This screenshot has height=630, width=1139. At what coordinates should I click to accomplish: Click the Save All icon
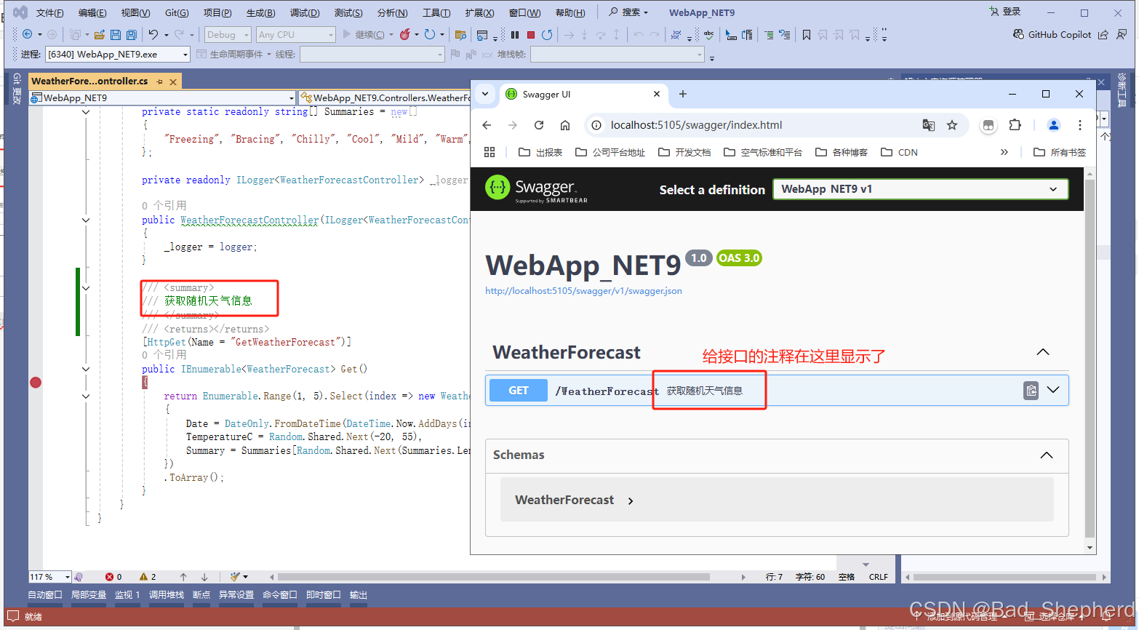coord(132,34)
